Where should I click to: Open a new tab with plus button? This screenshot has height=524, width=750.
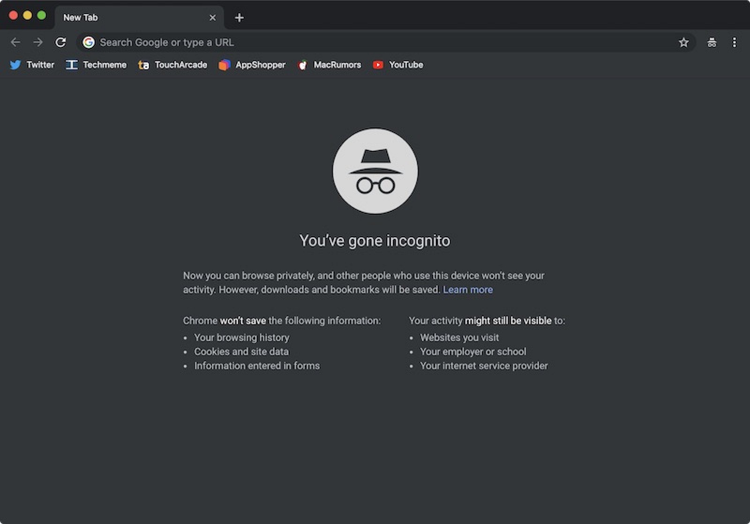tap(239, 18)
